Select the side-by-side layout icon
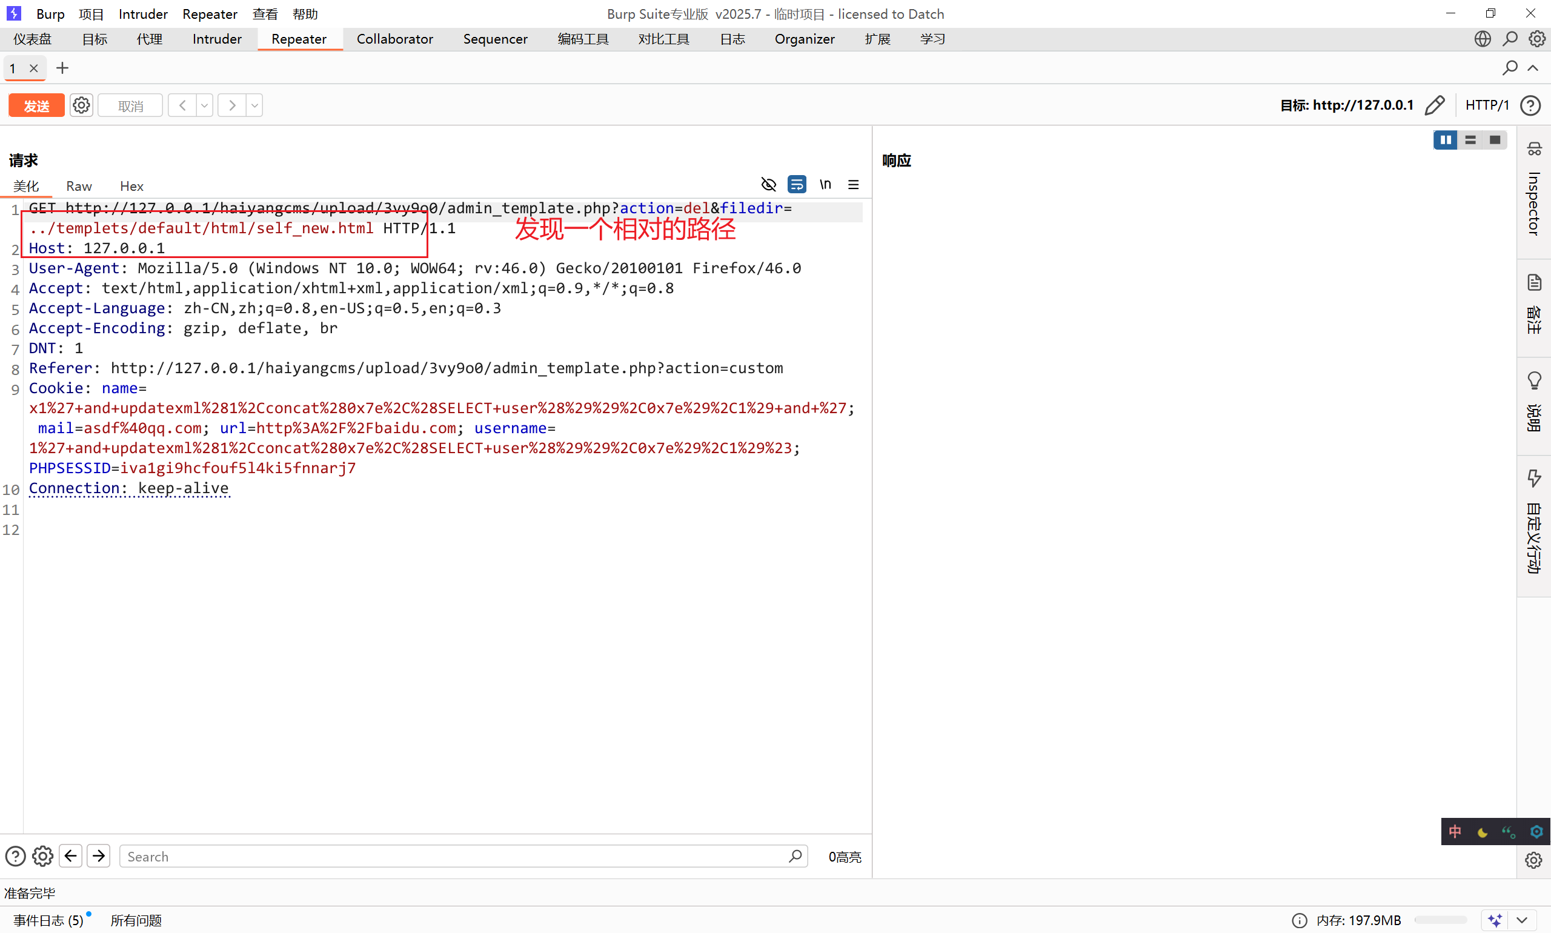 1445,139
